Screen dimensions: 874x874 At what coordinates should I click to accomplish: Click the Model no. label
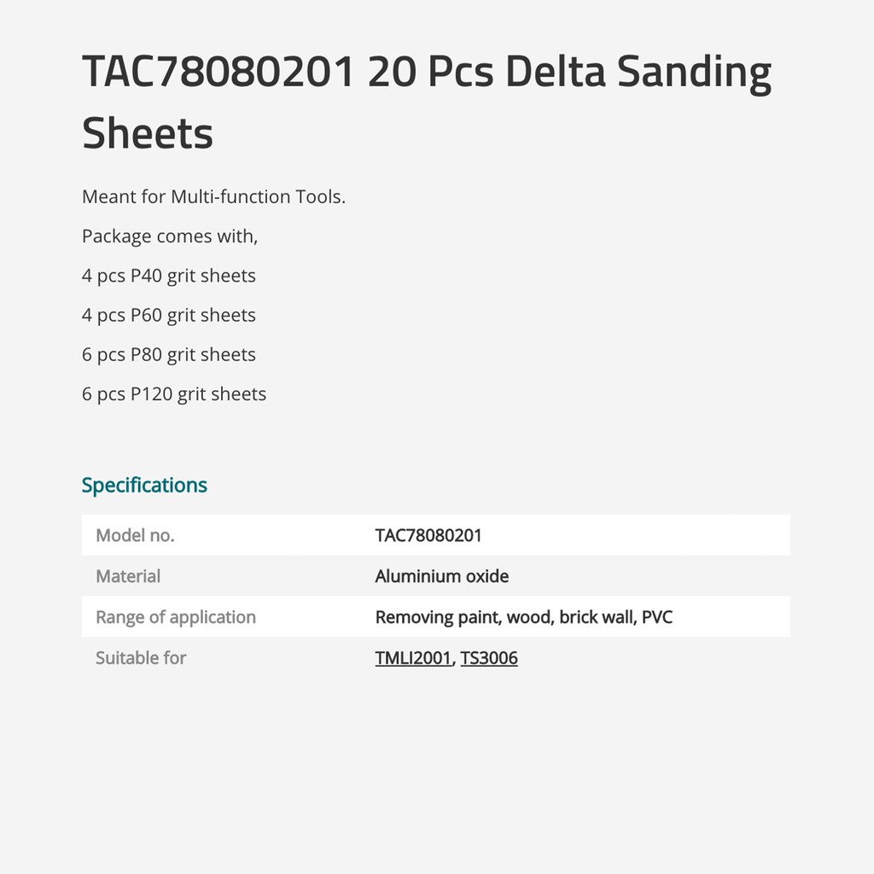(135, 535)
